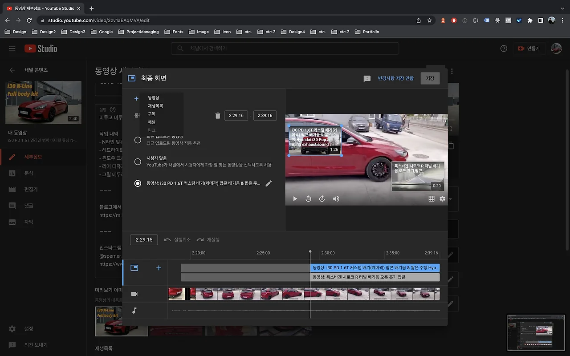The width and height of the screenshot is (570, 356).
Task: Click the trash icon to delete element
Action: [x=217, y=116]
